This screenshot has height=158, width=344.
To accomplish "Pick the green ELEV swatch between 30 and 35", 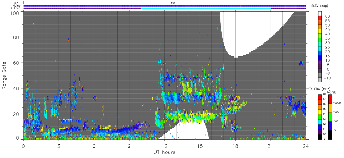I will 320,40.
